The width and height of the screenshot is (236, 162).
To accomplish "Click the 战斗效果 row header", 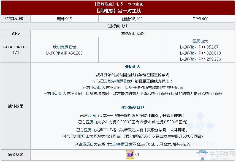I will click(x=16, y=106).
